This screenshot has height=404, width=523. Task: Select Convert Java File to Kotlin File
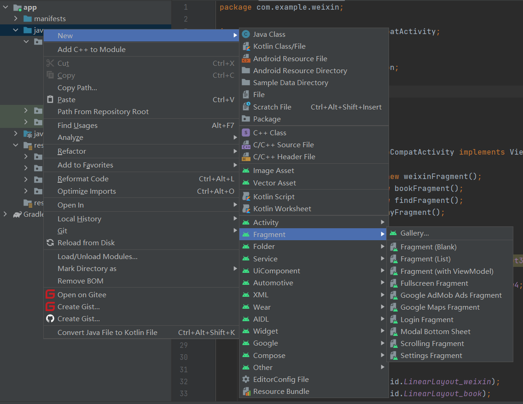[141, 332]
